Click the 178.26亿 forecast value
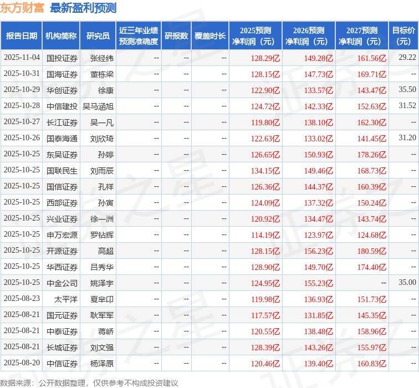Viewport: 419px width, 388px height. pos(372,155)
